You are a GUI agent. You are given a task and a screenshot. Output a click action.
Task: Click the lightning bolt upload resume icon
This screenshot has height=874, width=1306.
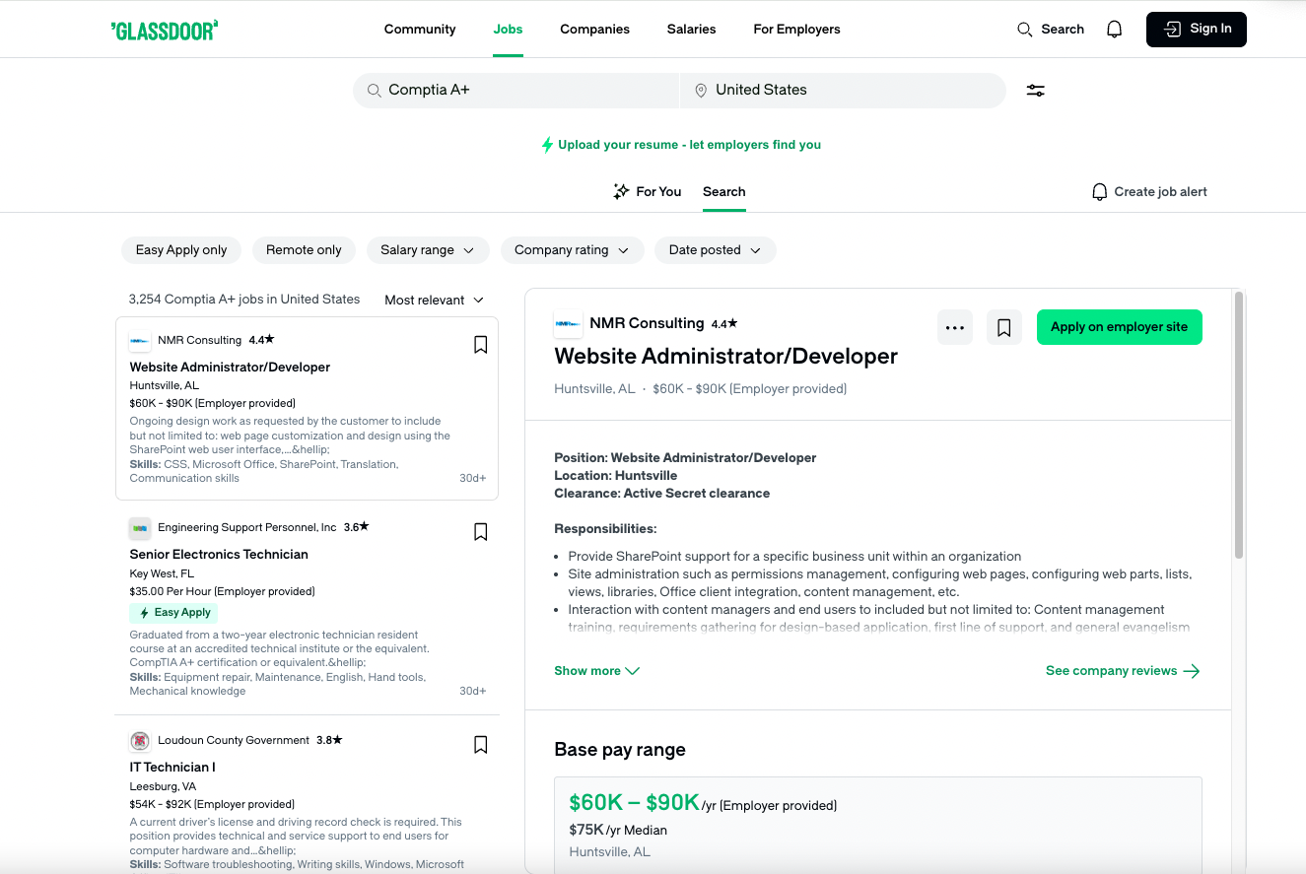pyautogui.click(x=548, y=145)
